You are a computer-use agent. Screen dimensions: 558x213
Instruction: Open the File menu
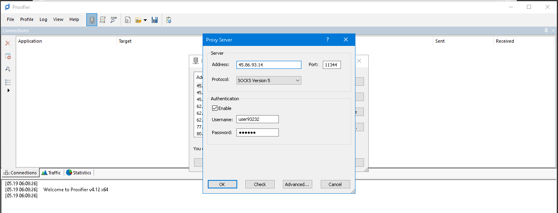pyautogui.click(x=10, y=19)
